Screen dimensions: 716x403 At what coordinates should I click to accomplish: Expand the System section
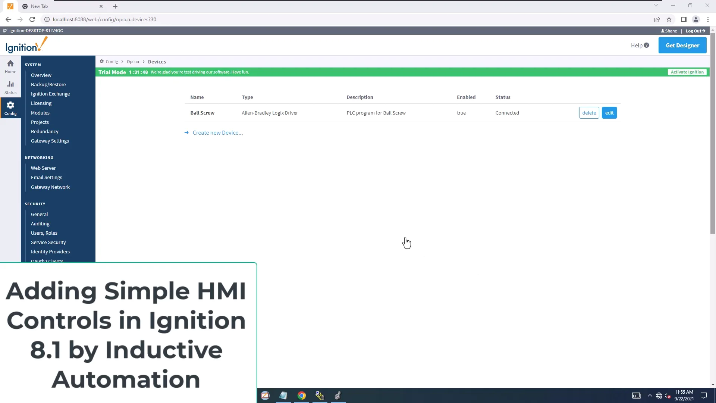coord(32,65)
